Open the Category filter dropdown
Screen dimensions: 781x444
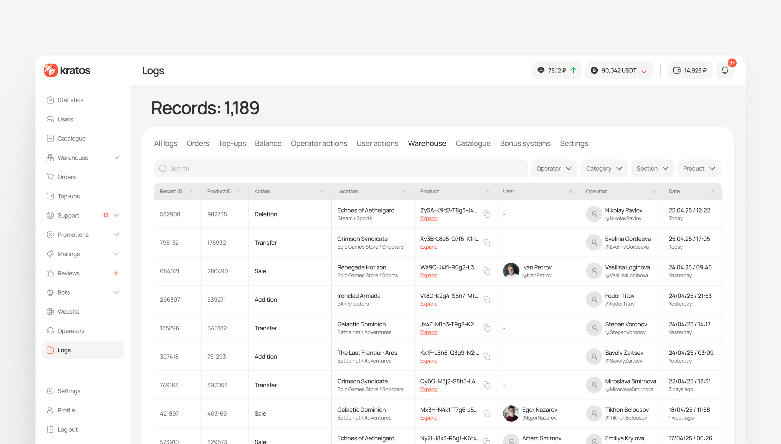[x=604, y=169]
